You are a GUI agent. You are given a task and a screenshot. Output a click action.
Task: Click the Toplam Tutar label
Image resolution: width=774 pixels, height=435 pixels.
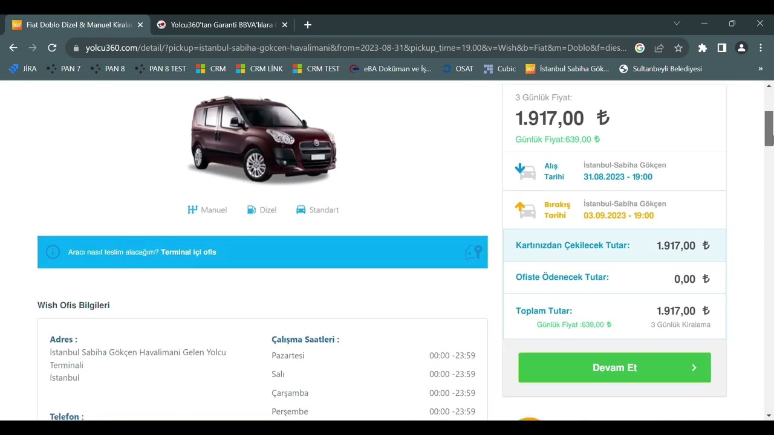tap(544, 311)
